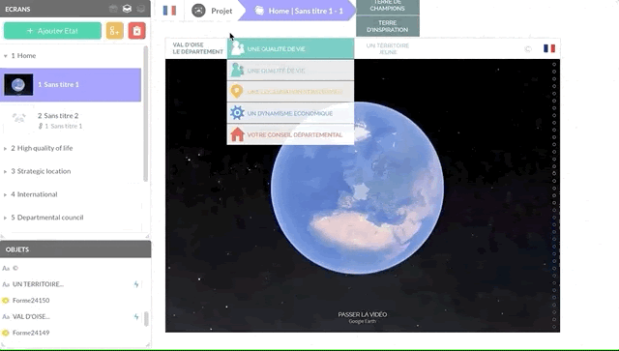Image resolution: width=619 pixels, height=351 pixels.
Task: Select the 1 Sans titre 1 screen state
Action: pos(71,84)
